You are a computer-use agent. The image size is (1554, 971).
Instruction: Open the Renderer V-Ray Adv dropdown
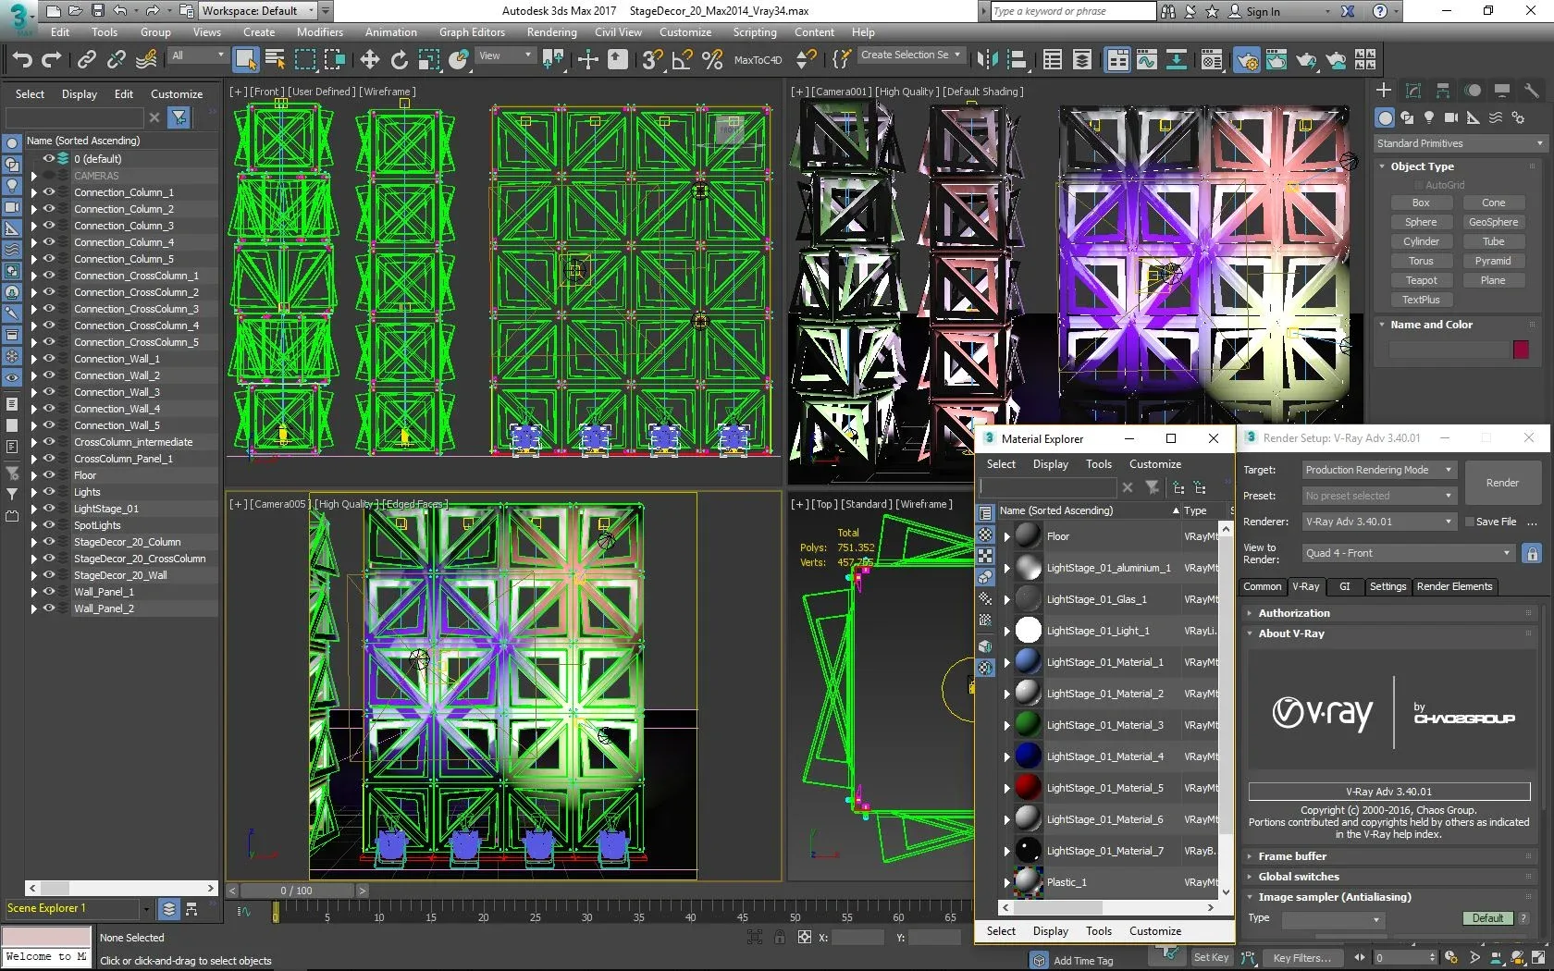click(1379, 522)
